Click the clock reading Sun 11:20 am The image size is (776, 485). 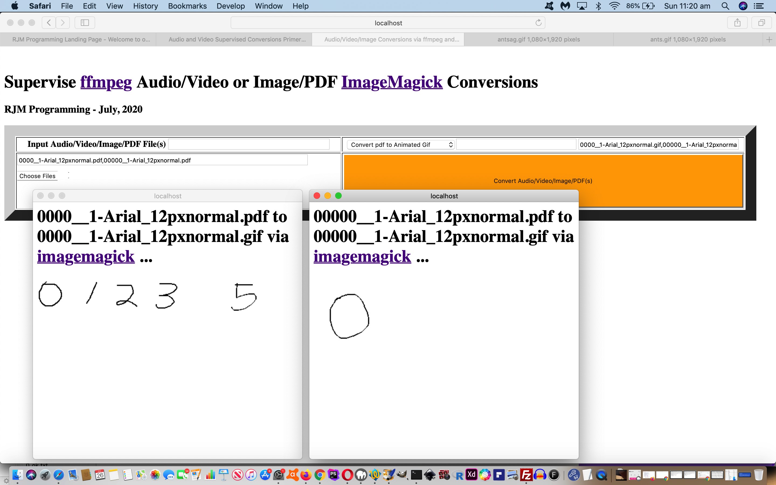coord(687,6)
